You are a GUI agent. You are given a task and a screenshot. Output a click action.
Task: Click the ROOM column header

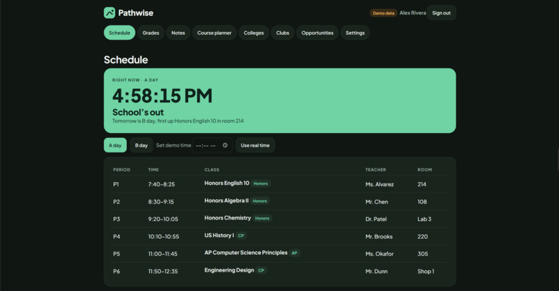[424, 170]
